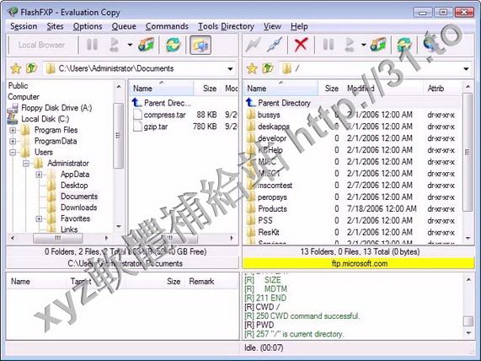The image size is (481, 361).
Task: Select the peropsys remote folder
Action: pos(272,197)
